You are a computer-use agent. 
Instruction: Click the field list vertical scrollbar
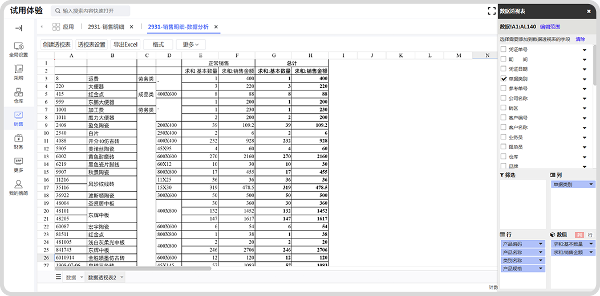(594, 65)
